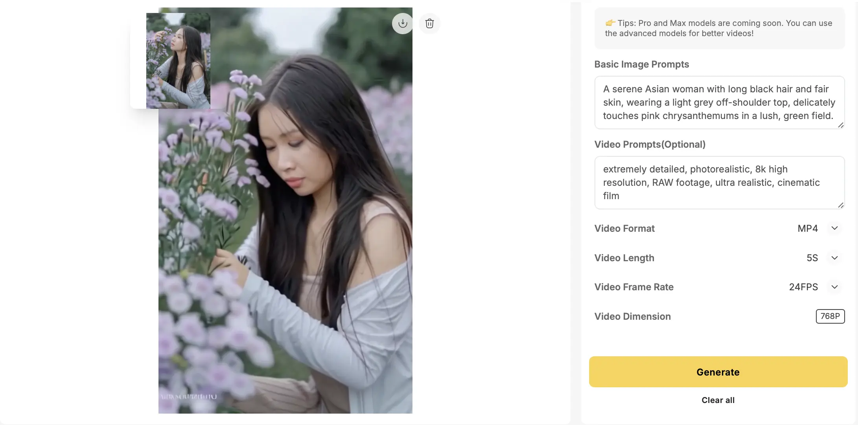Viewport: 858px width, 425px height.
Task: Click the Pro and Max tips banner
Action: [720, 28]
